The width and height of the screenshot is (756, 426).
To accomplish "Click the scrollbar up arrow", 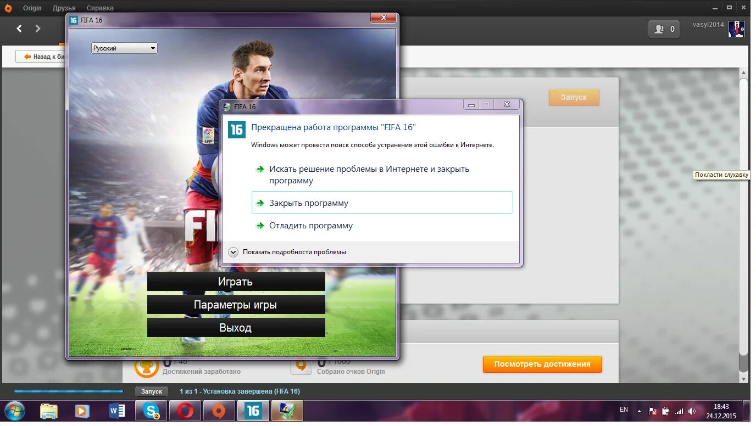I will 743,72.
